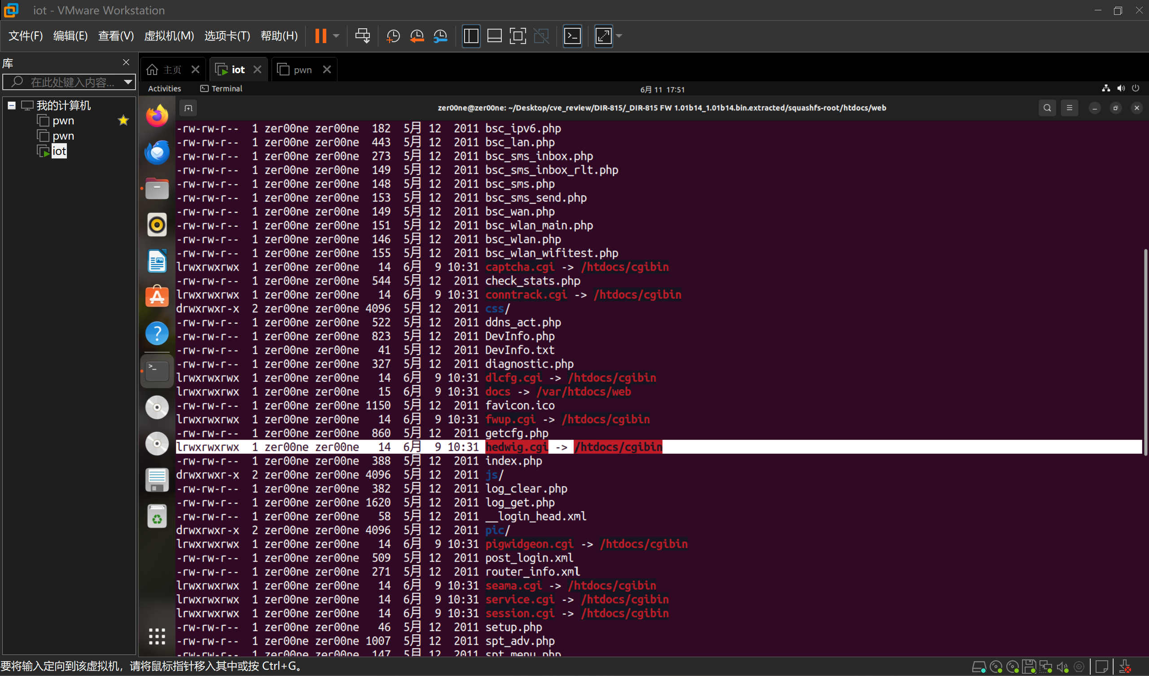Open the Trash icon in the dock
Image resolution: width=1149 pixels, height=676 pixels.
tap(157, 516)
